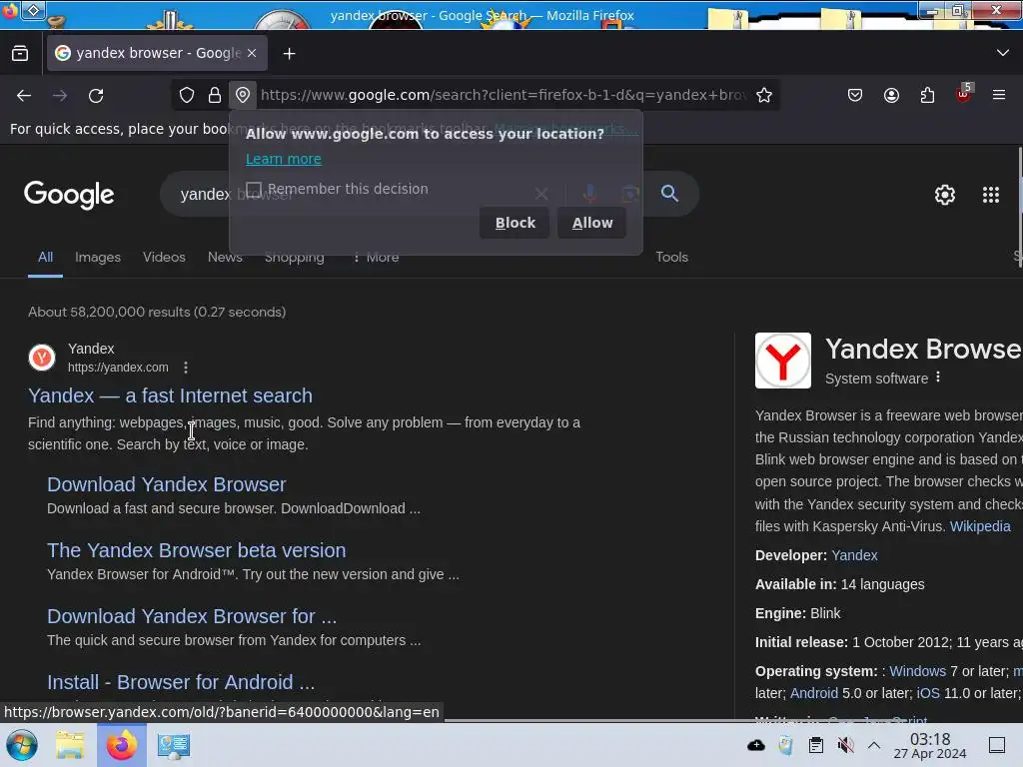Show desktop via taskbar corner button

coord(997,745)
